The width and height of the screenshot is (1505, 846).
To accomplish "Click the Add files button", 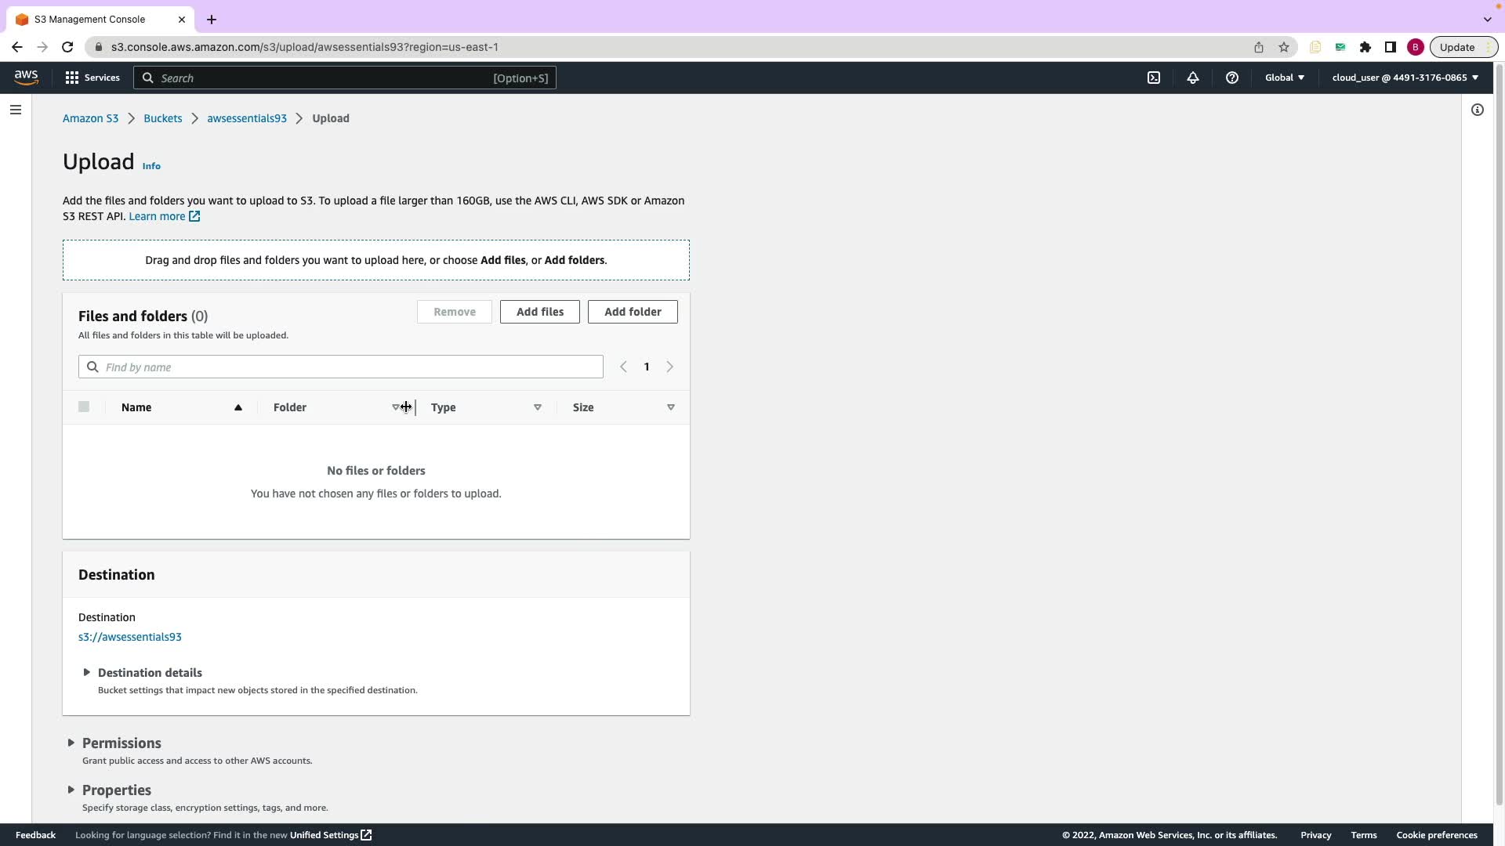I will [x=539, y=312].
